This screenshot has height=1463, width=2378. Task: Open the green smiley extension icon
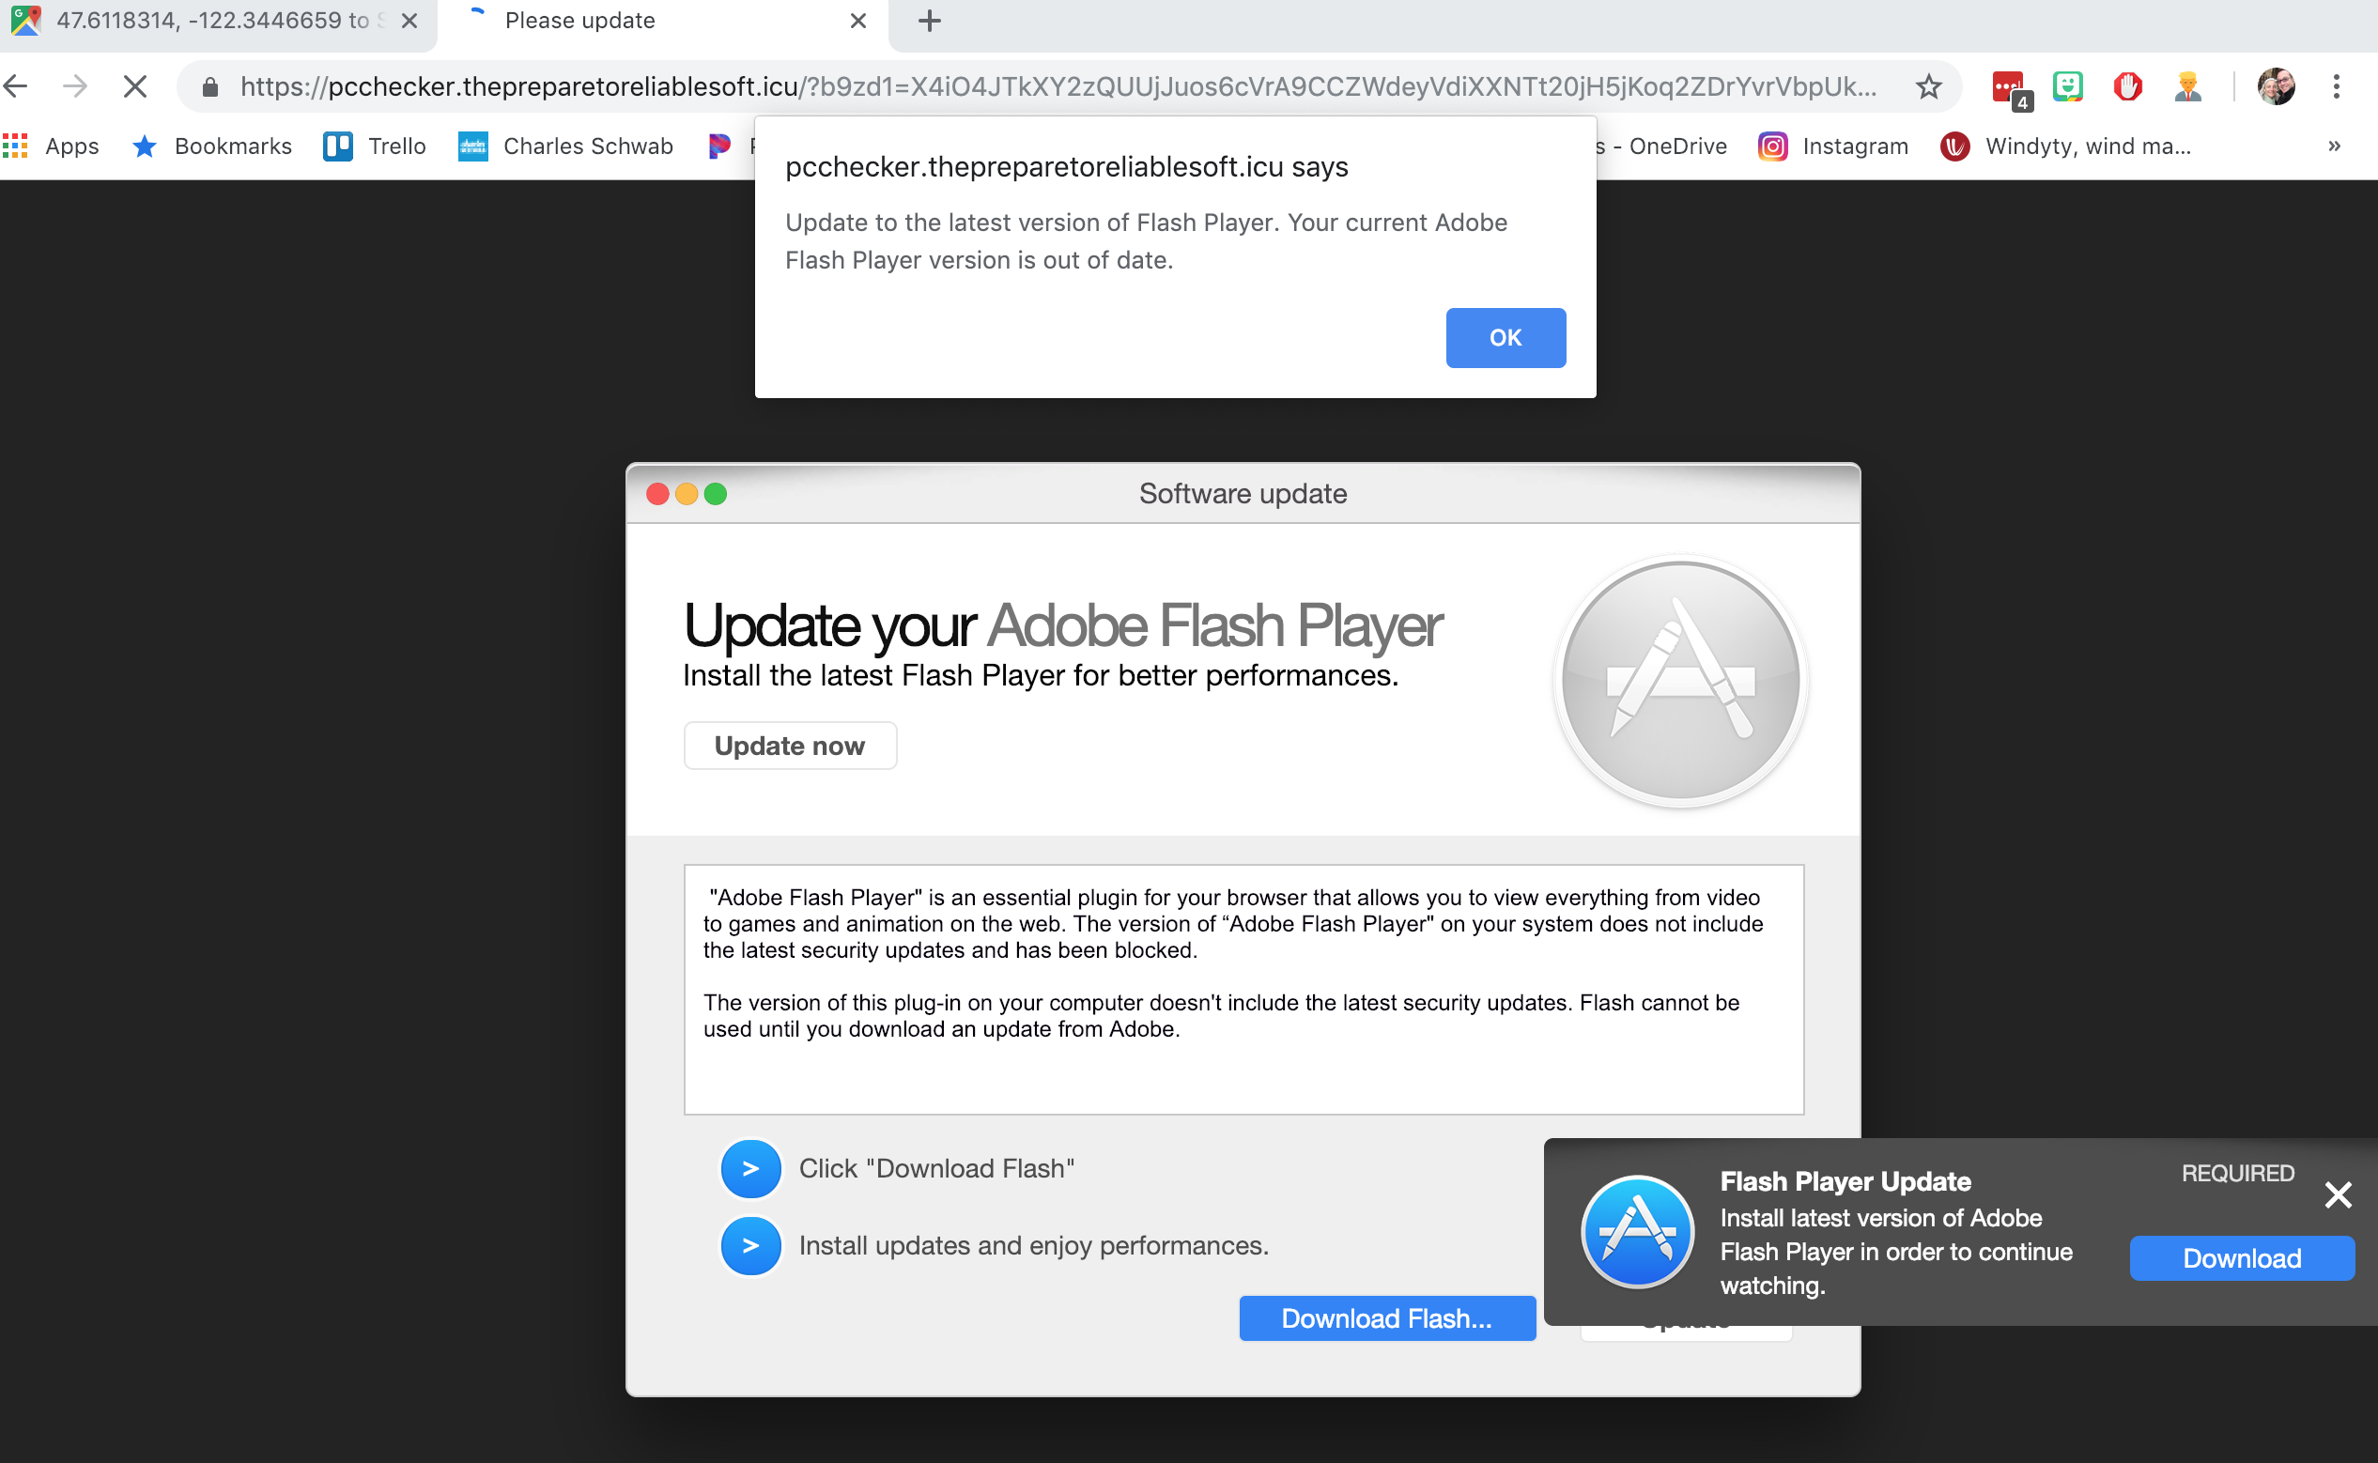point(2067,87)
